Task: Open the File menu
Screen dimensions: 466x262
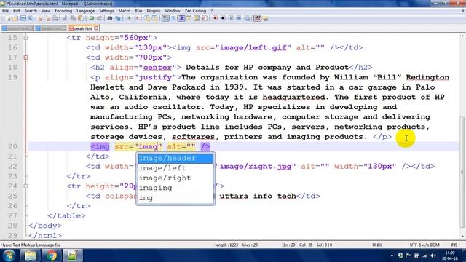Action: tap(5, 11)
